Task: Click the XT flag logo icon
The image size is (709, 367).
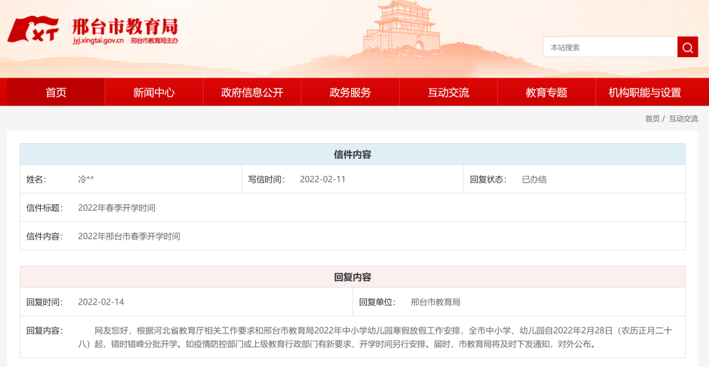Action: (33, 30)
